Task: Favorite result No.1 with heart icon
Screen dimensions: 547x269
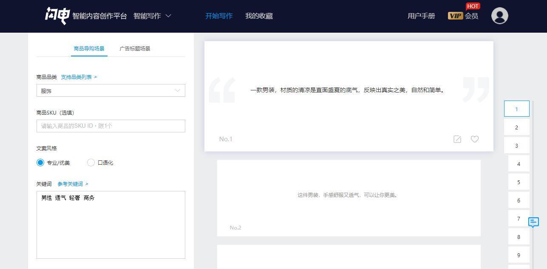Action: click(475, 139)
